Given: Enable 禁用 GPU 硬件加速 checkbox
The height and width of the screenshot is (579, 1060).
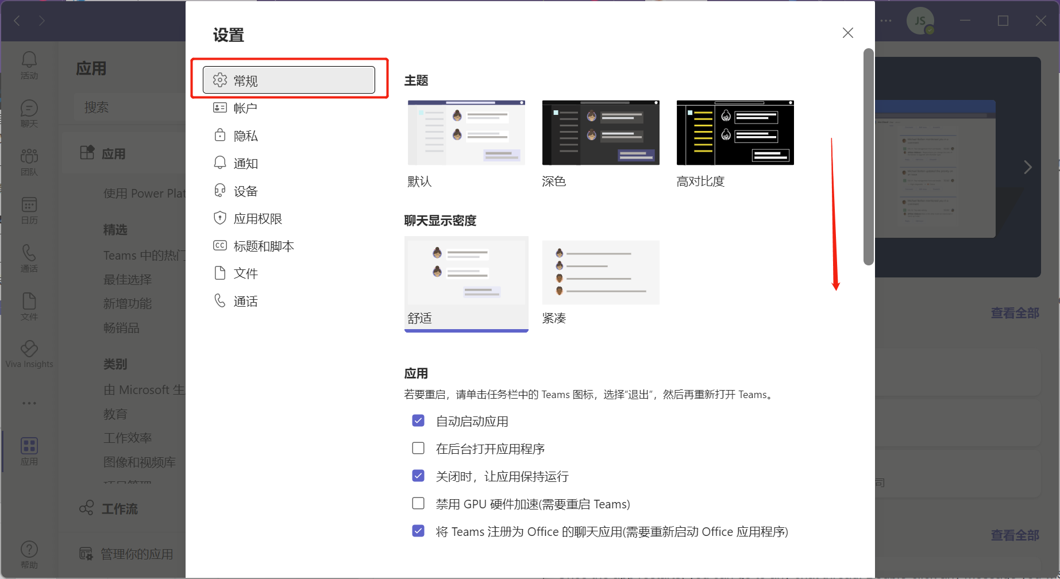Looking at the screenshot, I should tap(418, 503).
